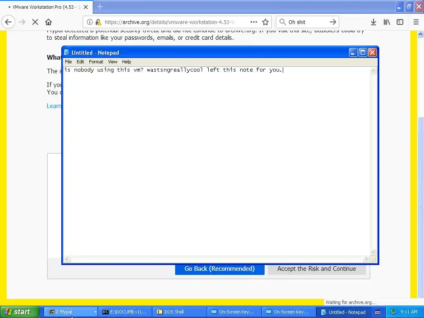This screenshot has height=318, width=424.
Task: Open the browser library bookmarks icon
Action: [387, 22]
